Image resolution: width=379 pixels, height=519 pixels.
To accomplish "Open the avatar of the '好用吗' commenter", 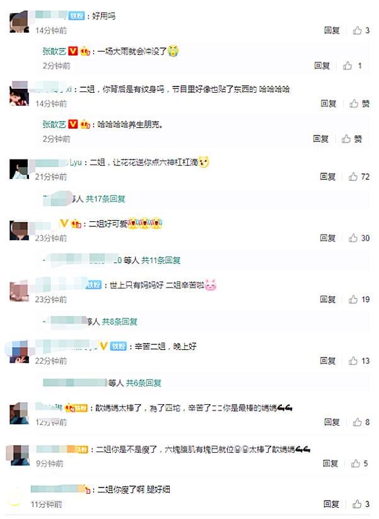I will [x=19, y=22].
